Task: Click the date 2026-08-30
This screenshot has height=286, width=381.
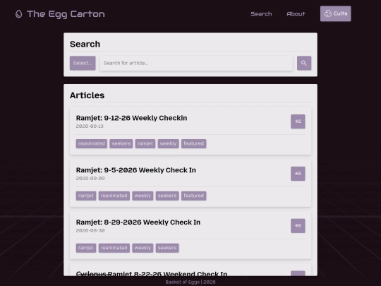Action: click(x=90, y=230)
